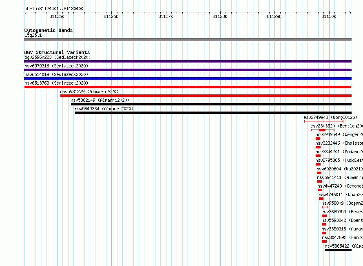363x266 pixels.
Task: Open variant label esv2749948 (Wong2012b)
Action: click(330, 117)
